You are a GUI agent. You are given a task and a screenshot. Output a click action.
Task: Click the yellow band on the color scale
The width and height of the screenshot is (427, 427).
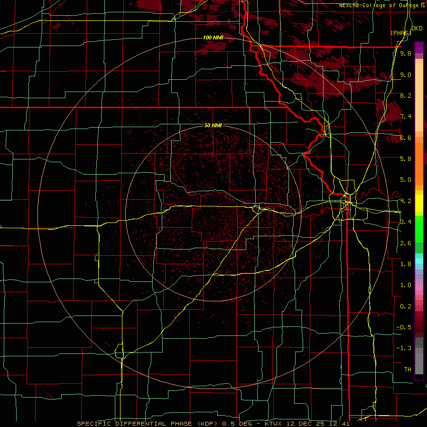pos(419,203)
